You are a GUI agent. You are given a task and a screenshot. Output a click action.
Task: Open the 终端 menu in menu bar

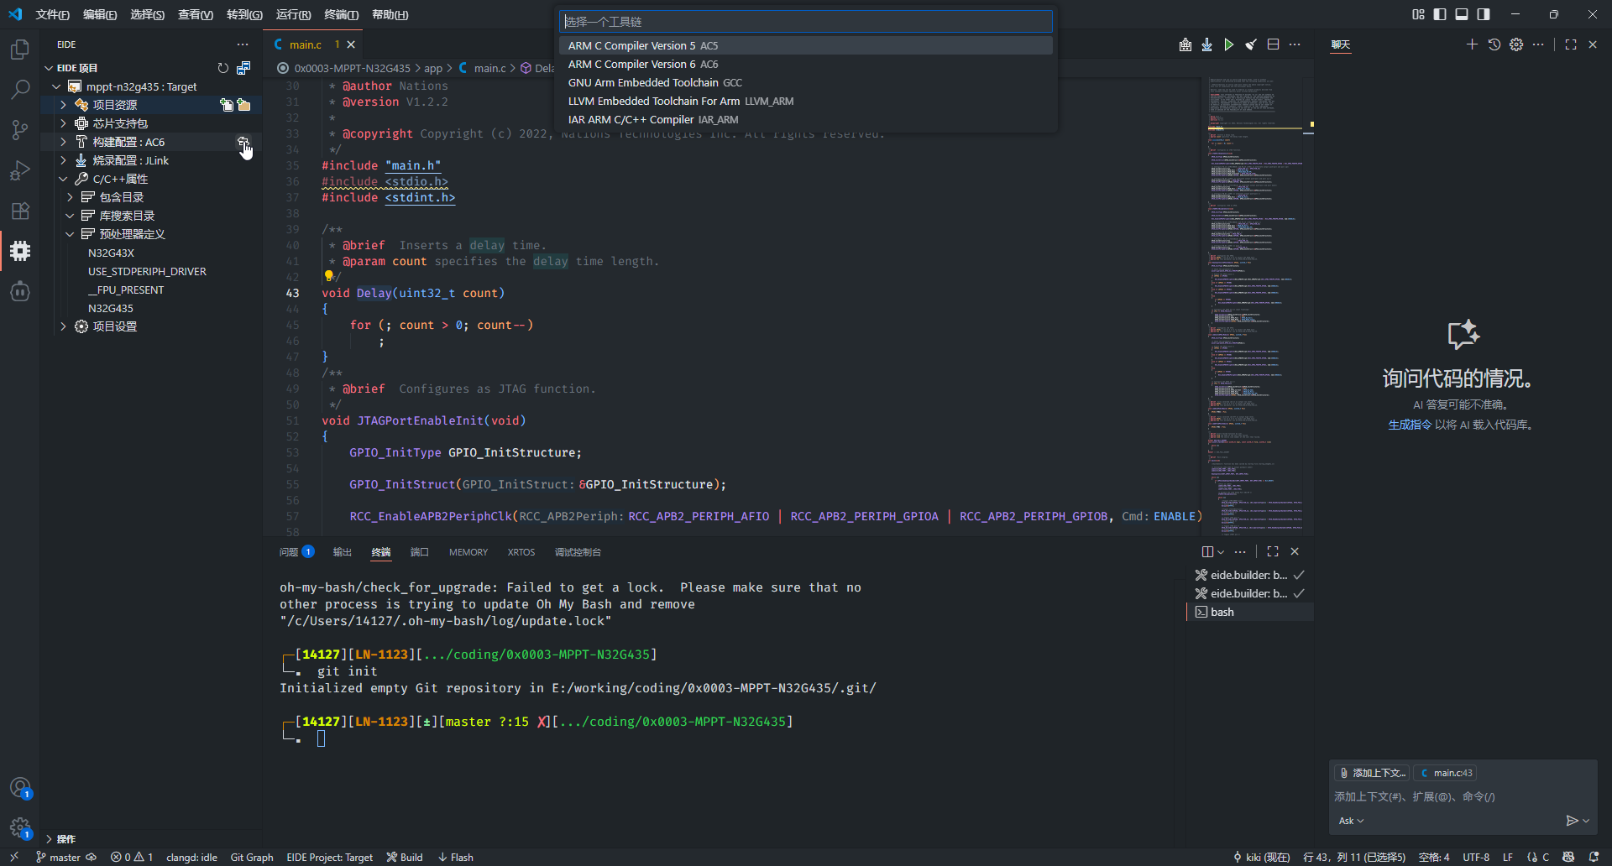pos(341,14)
